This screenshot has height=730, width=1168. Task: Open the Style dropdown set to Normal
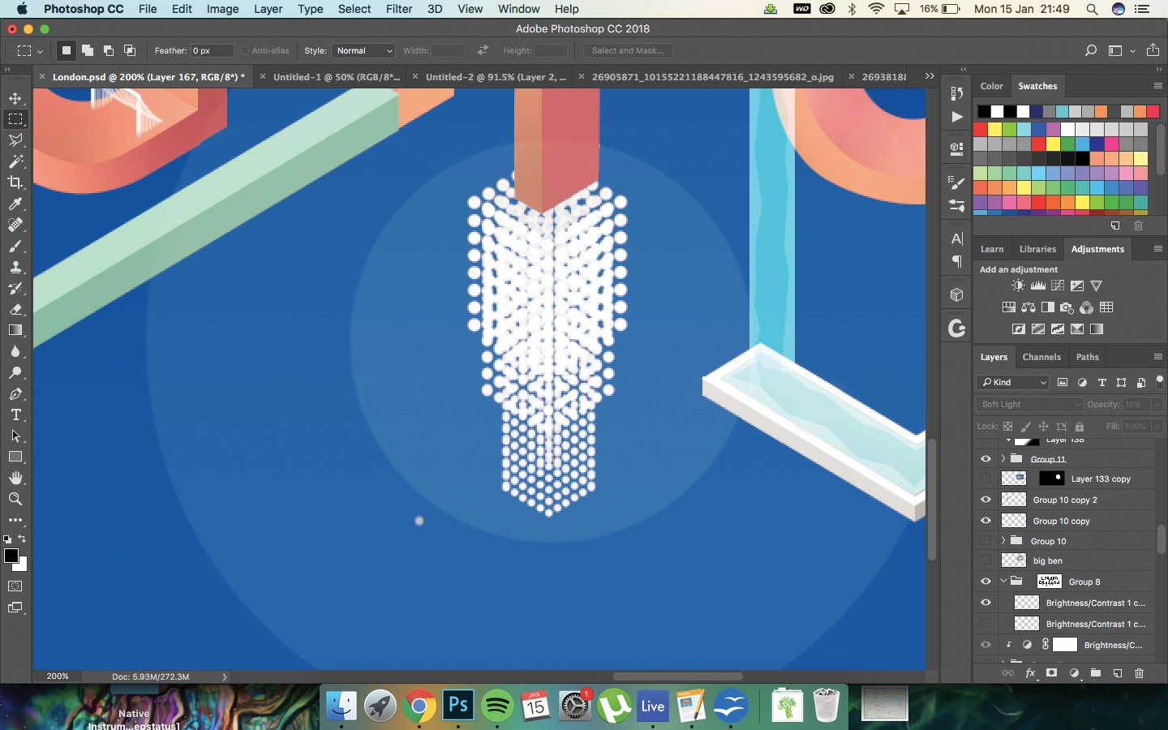pyautogui.click(x=363, y=50)
